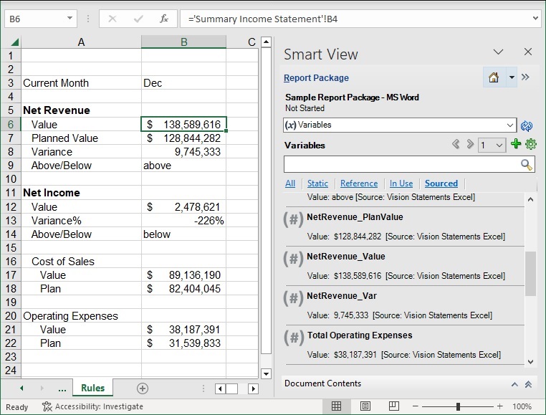Select the cell containing Dec
The width and height of the screenshot is (546, 415).
coord(183,83)
